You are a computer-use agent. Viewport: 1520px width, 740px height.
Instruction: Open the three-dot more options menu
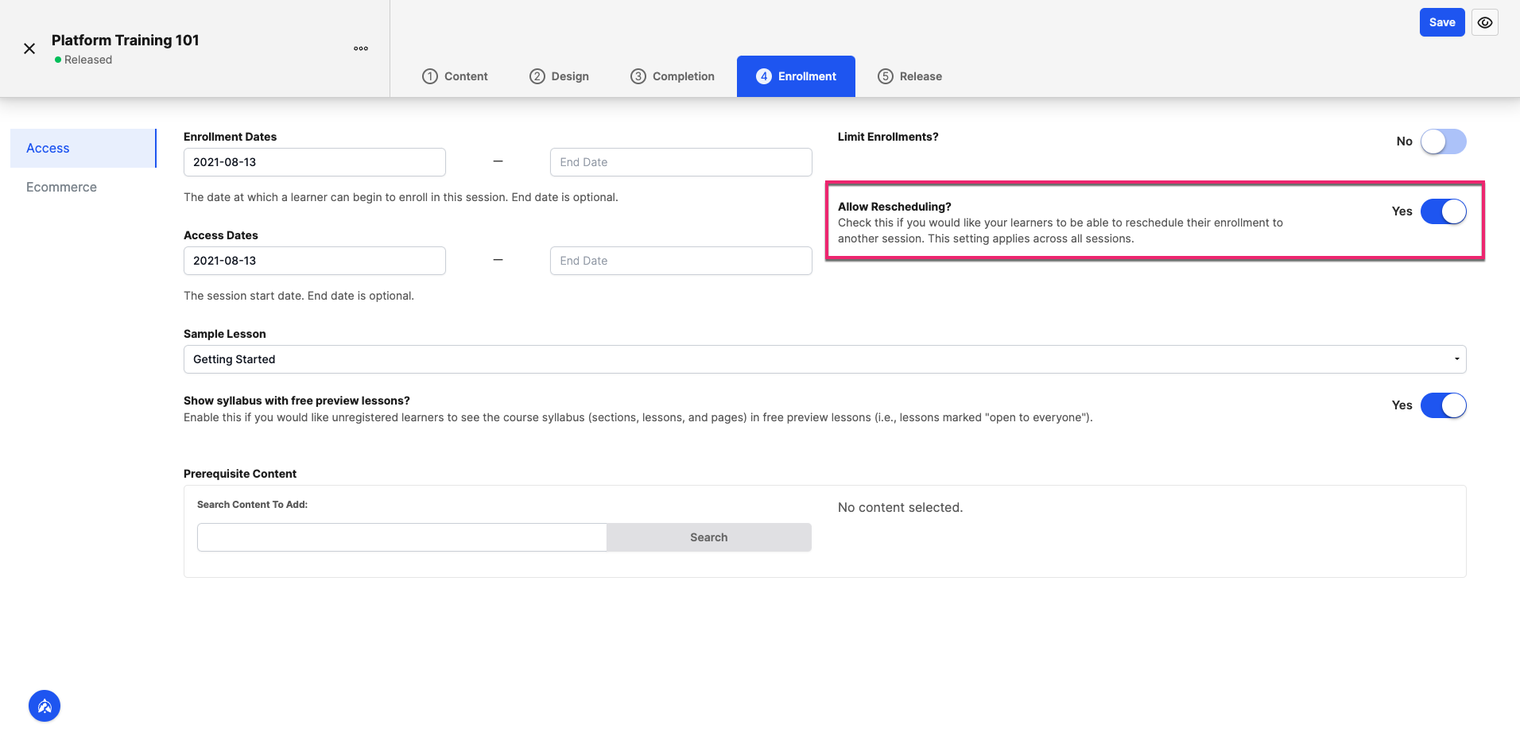tap(361, 48)
